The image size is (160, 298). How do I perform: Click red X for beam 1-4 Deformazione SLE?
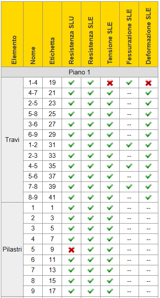click(x=148, y=83)
